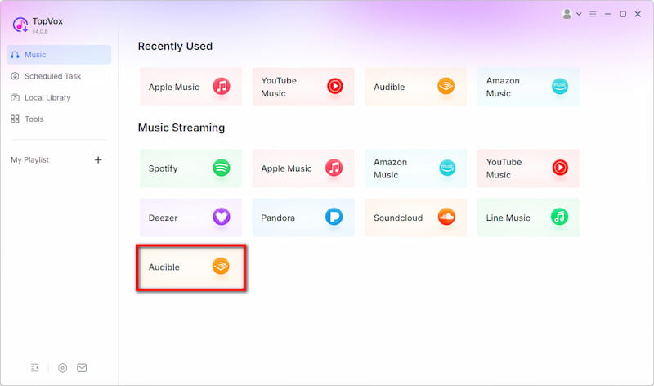Click the blue Pandora icon
This screenshot has height=386, width=654.
coord(334,217)
